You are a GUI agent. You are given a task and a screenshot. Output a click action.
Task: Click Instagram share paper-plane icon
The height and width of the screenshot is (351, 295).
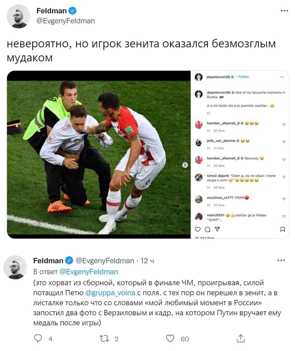tap(217, 229)
